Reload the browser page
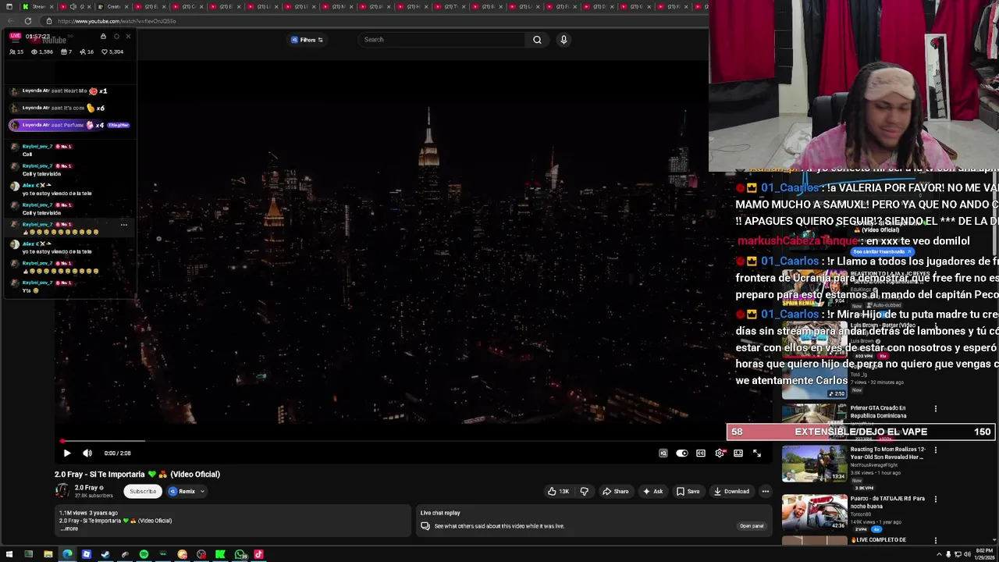The image size is (999, 562). pos(28,21)
